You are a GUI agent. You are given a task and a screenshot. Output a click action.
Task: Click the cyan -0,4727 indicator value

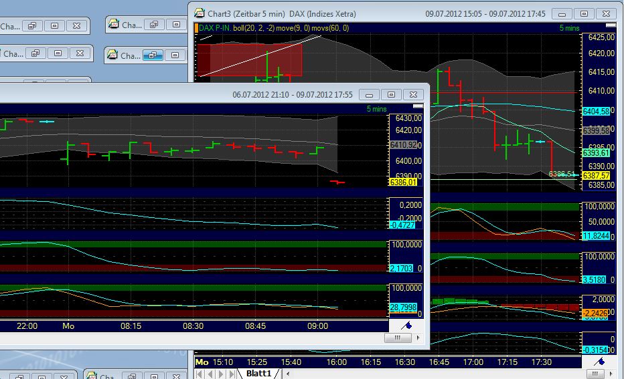[402, 225]
